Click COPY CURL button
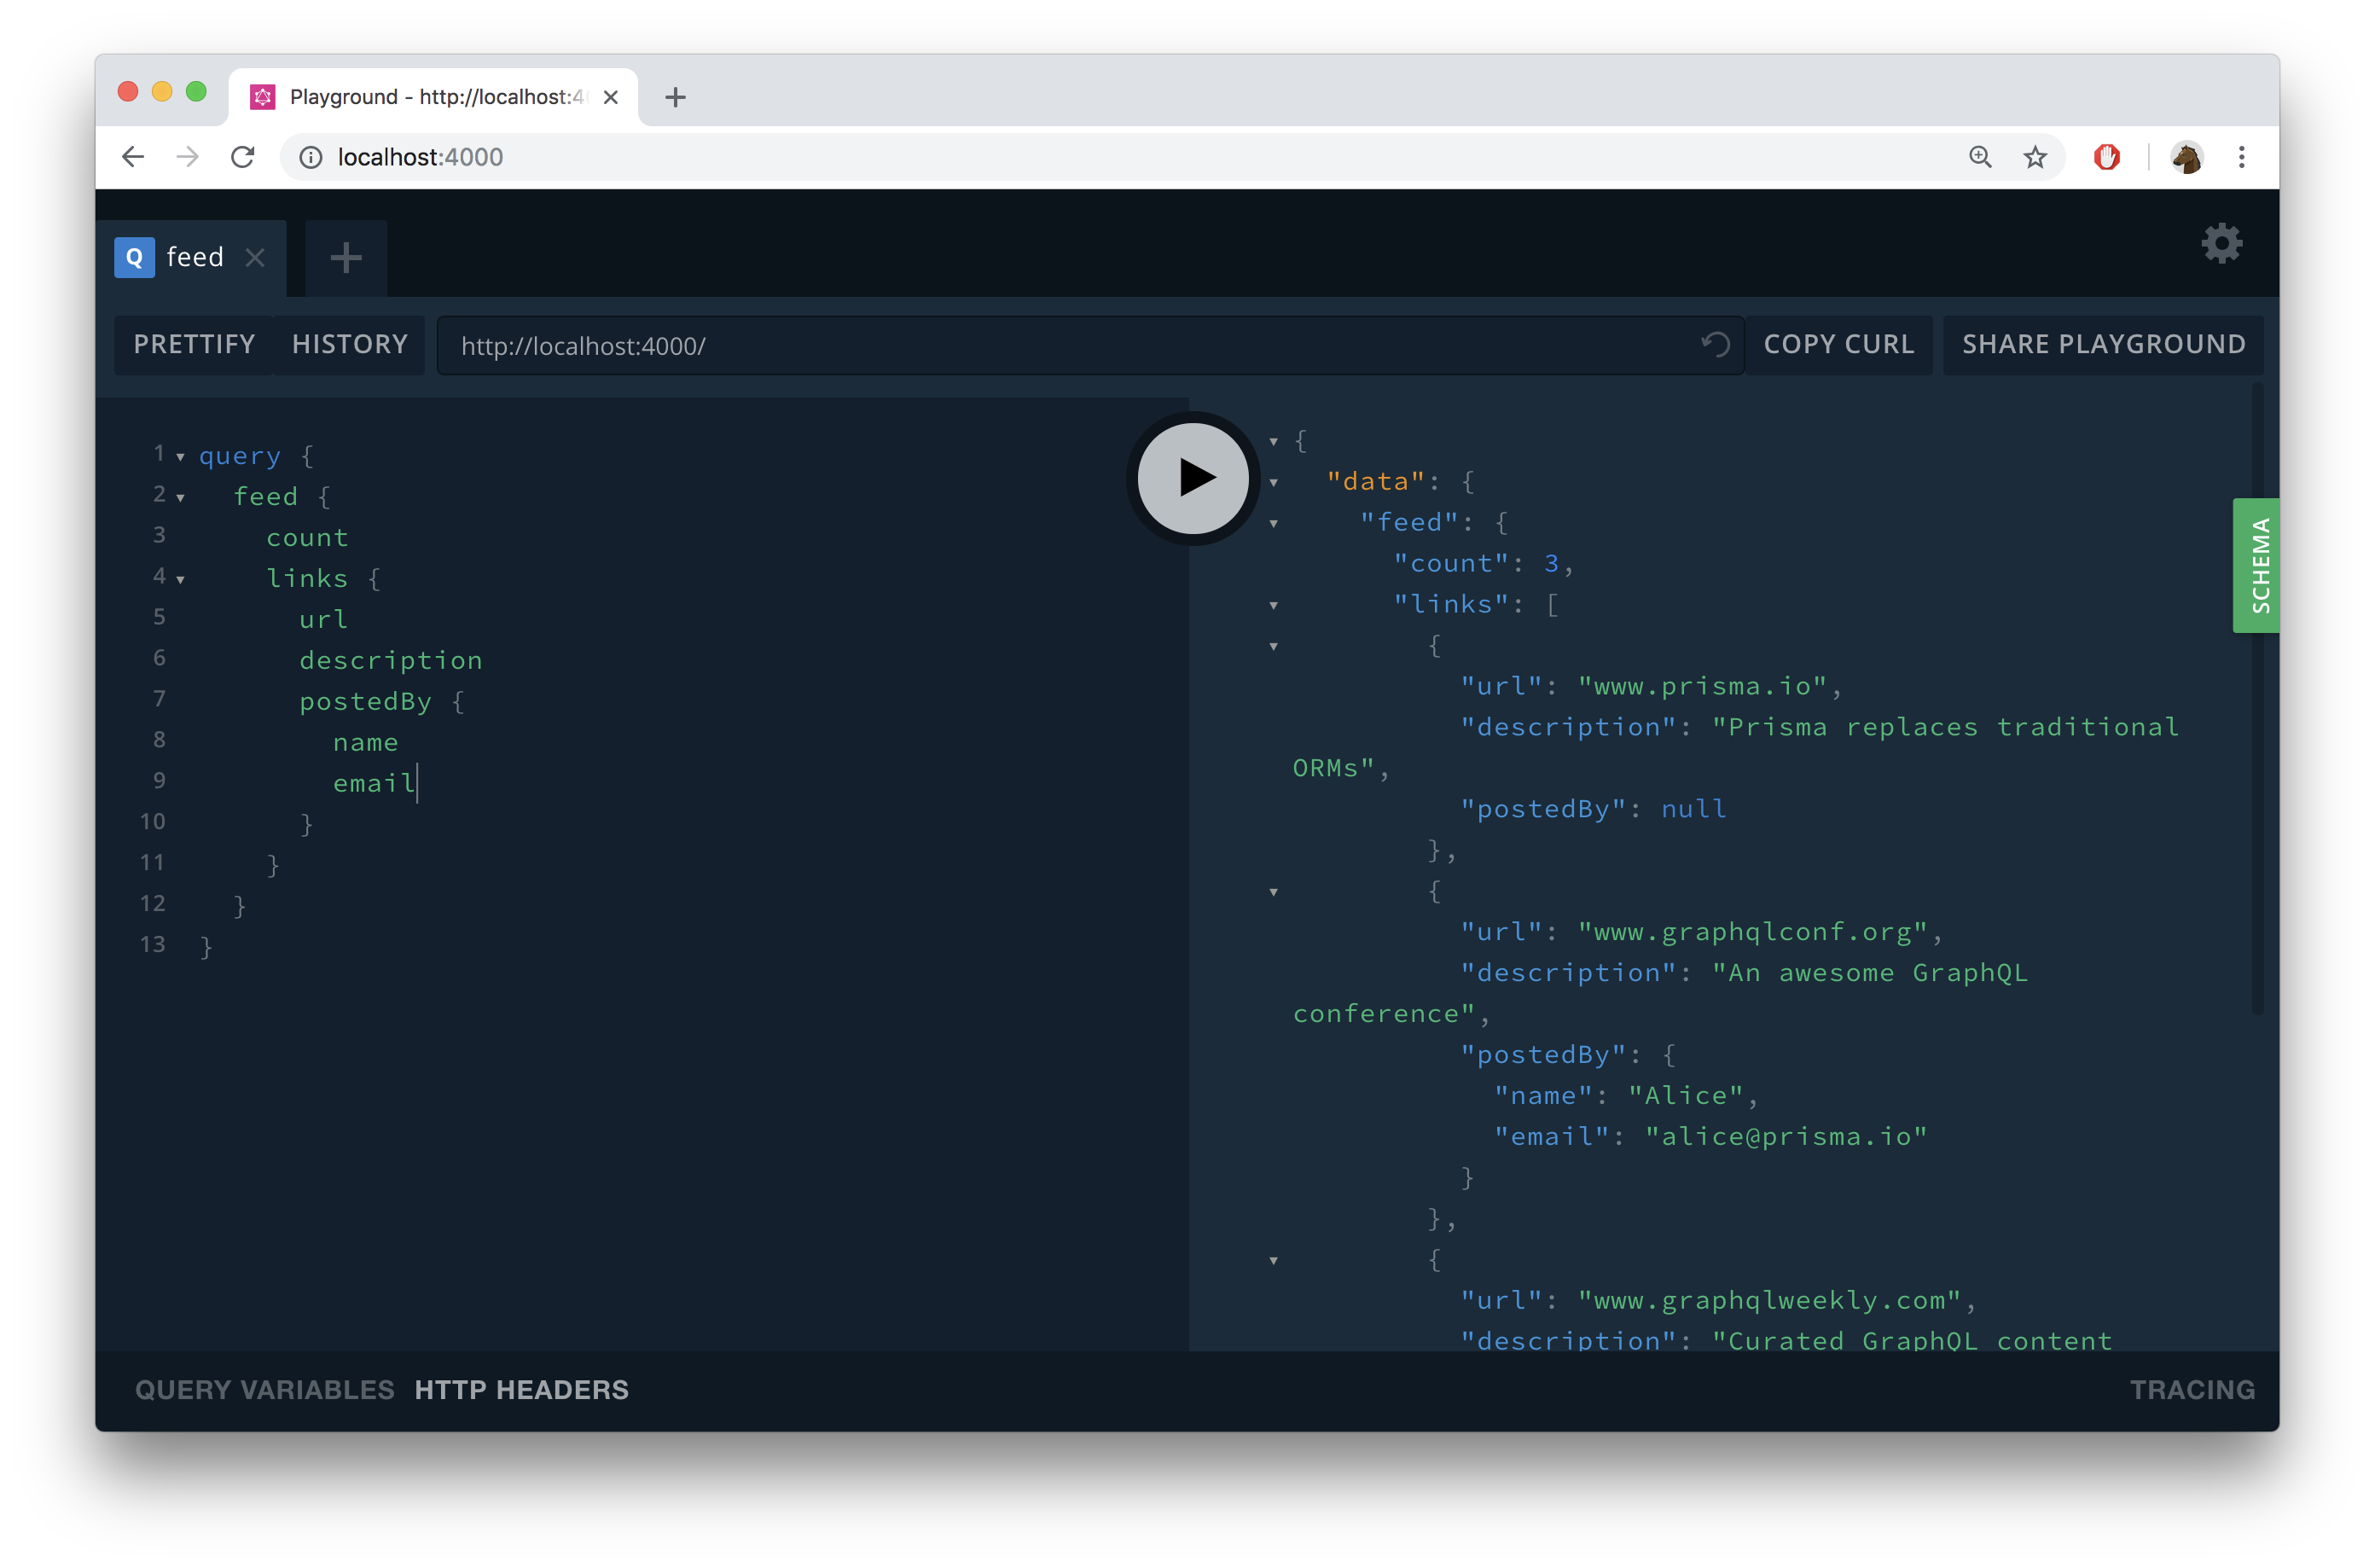The width and height of the screenshot is (2375, 1568). tap(1838, 345)
